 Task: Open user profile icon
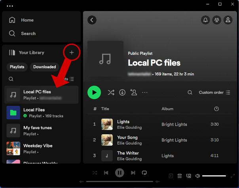(228, 20)
